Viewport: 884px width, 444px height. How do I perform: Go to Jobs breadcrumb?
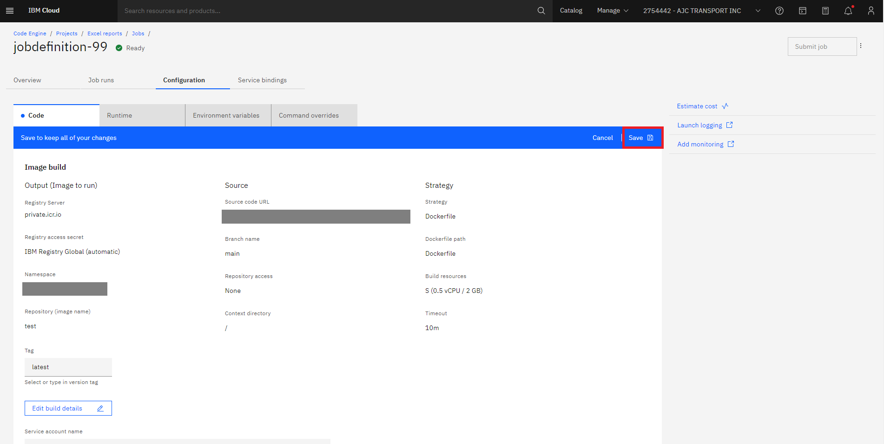tap(138, 33)
